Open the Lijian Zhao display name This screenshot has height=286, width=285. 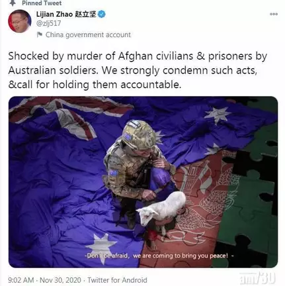coord(66,15)
